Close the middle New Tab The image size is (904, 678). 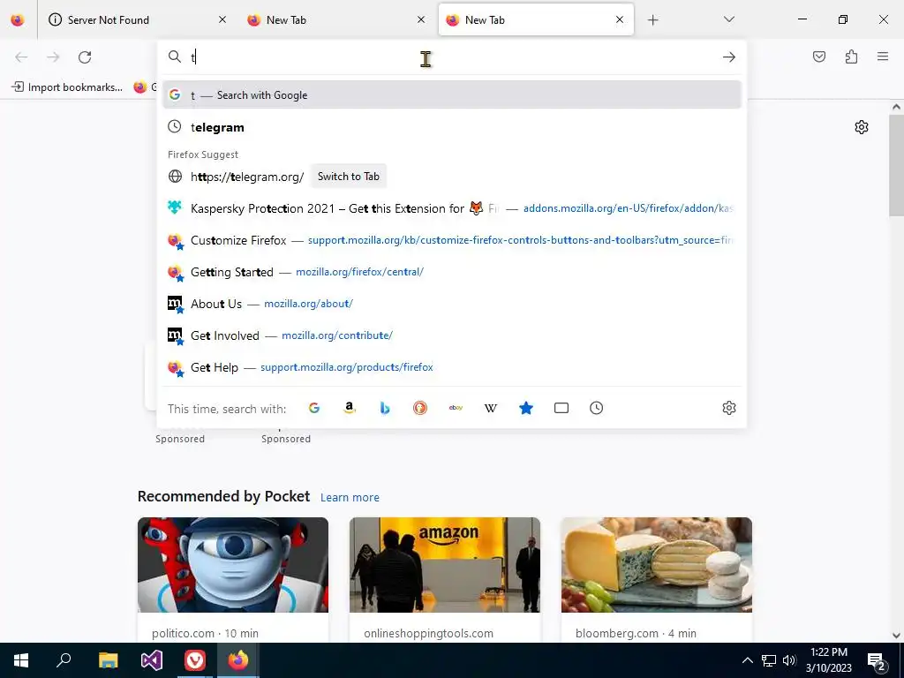click(x=421, y=20)
